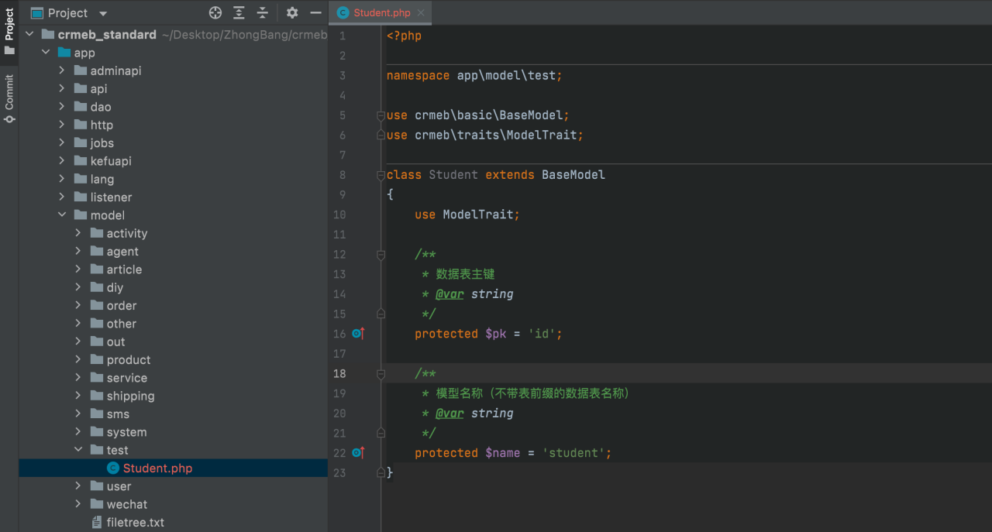Click the locate opened file target icon
Image resolution: width=992 pixels, height=532 pixels.
[x=215, y=13]
